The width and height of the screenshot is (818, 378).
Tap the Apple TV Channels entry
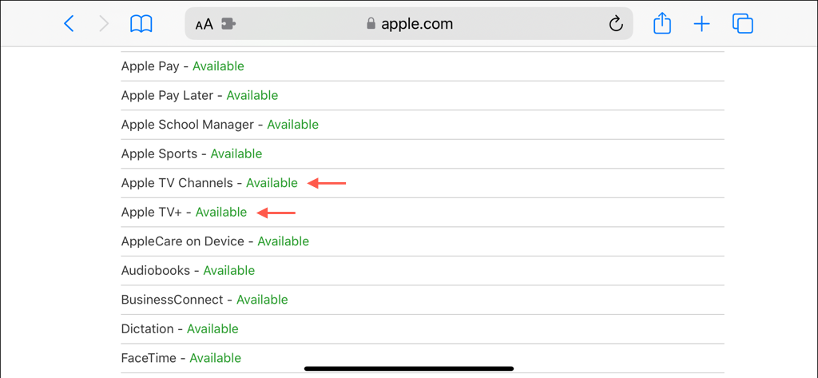209,183
